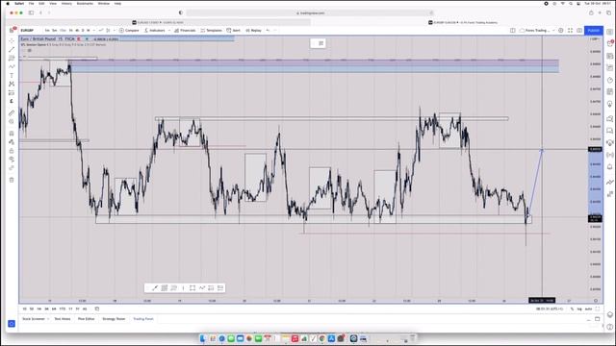Select the YTD date range
The height and width of the screenshot is (346, 616).
62,309
